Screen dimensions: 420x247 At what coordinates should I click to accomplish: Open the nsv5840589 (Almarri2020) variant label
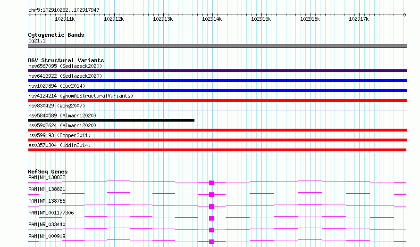pos(62,115)
